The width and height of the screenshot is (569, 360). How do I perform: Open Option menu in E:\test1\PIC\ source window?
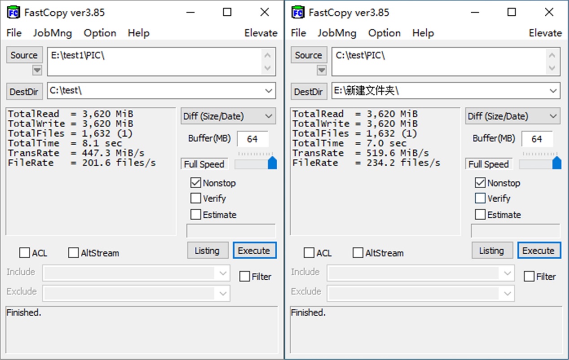point(100,33)
